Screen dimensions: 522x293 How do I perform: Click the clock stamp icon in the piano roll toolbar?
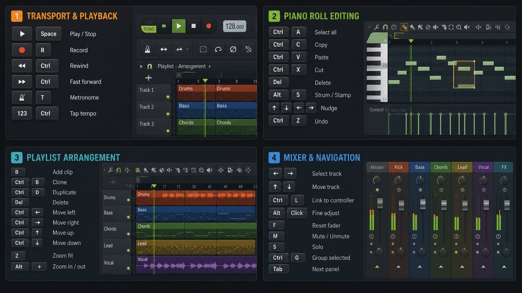[x=394, y=27]
